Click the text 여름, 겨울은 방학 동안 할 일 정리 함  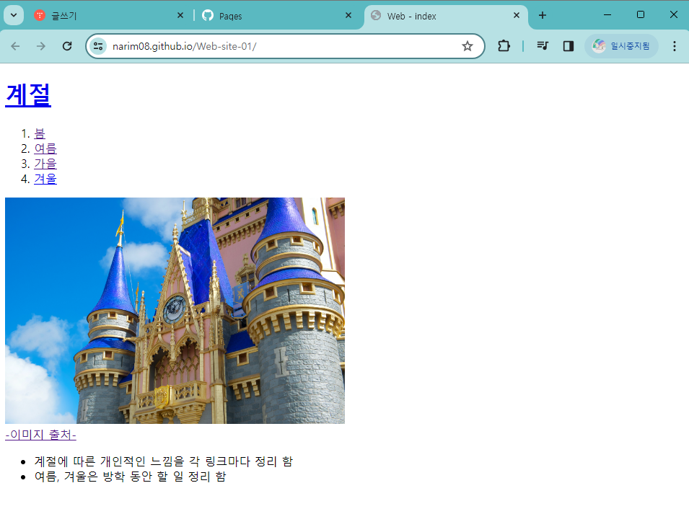pos(130,477)
